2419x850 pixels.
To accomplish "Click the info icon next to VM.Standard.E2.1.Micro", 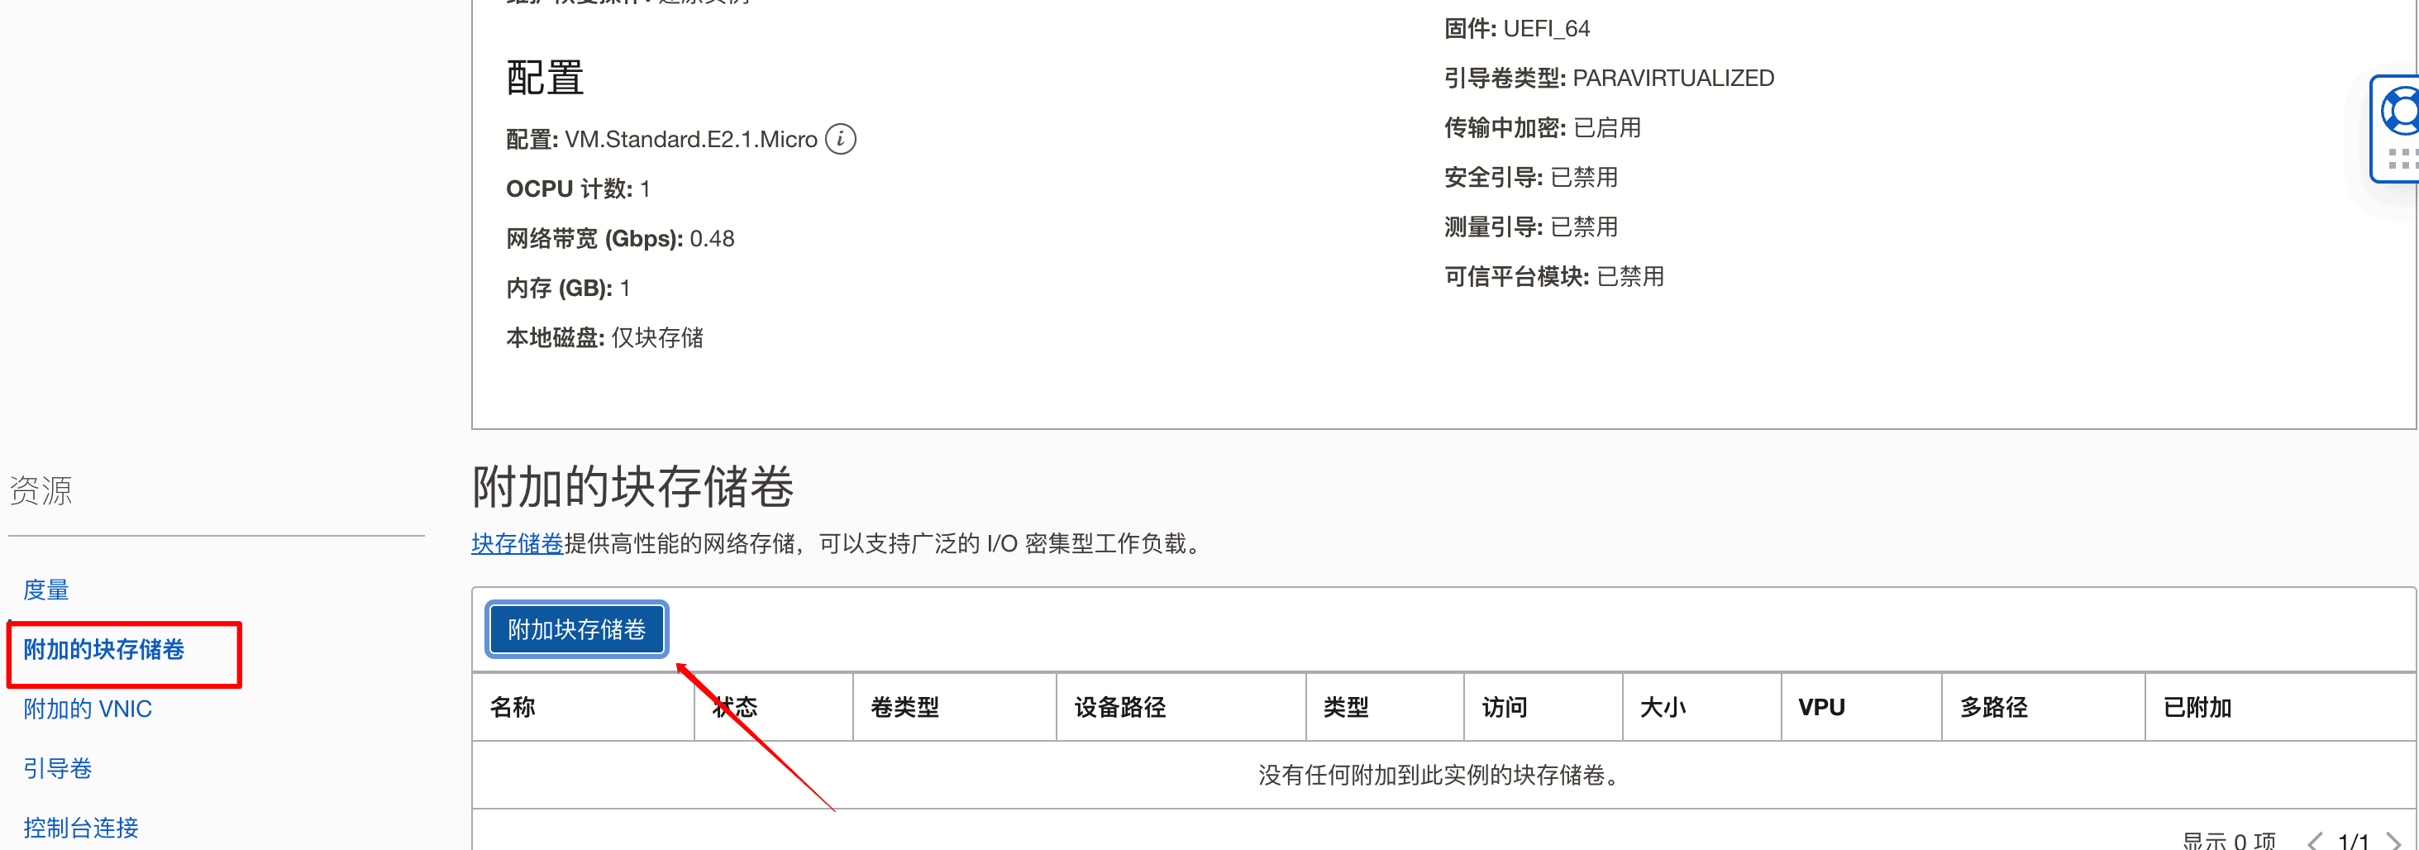I will (841, 138).
